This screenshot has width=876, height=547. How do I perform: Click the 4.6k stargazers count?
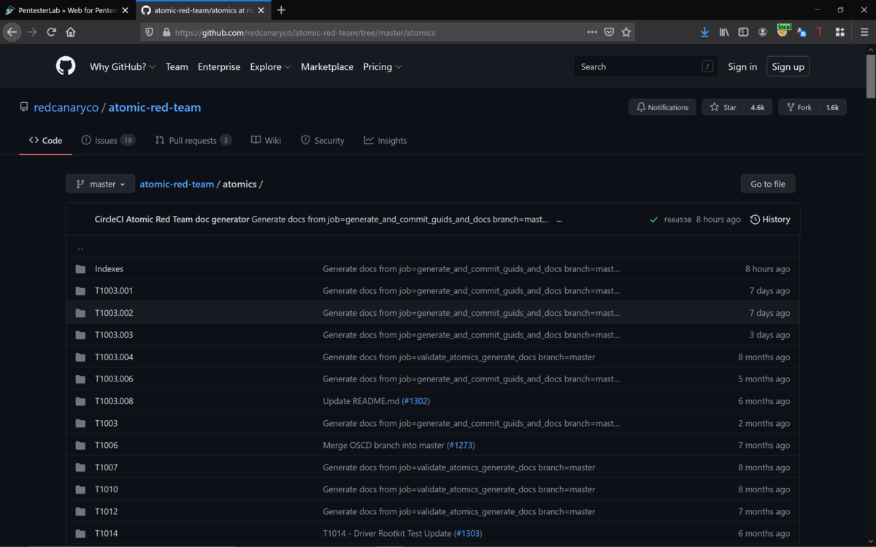point(758,107)
